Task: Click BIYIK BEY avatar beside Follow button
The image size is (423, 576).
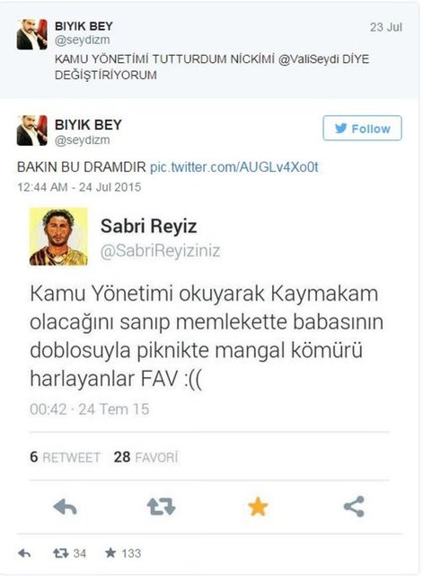Action: tap(32, 130)
